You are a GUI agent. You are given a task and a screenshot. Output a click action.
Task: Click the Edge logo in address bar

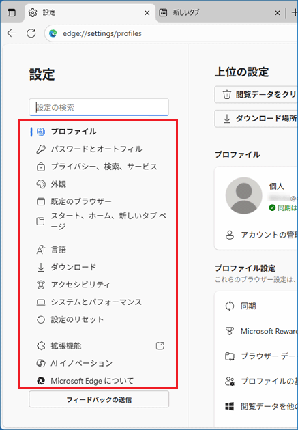[x=53, y=33]
